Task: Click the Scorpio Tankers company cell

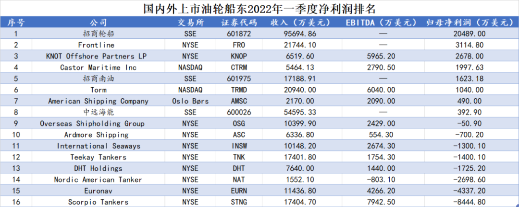Action: (98, 202)
